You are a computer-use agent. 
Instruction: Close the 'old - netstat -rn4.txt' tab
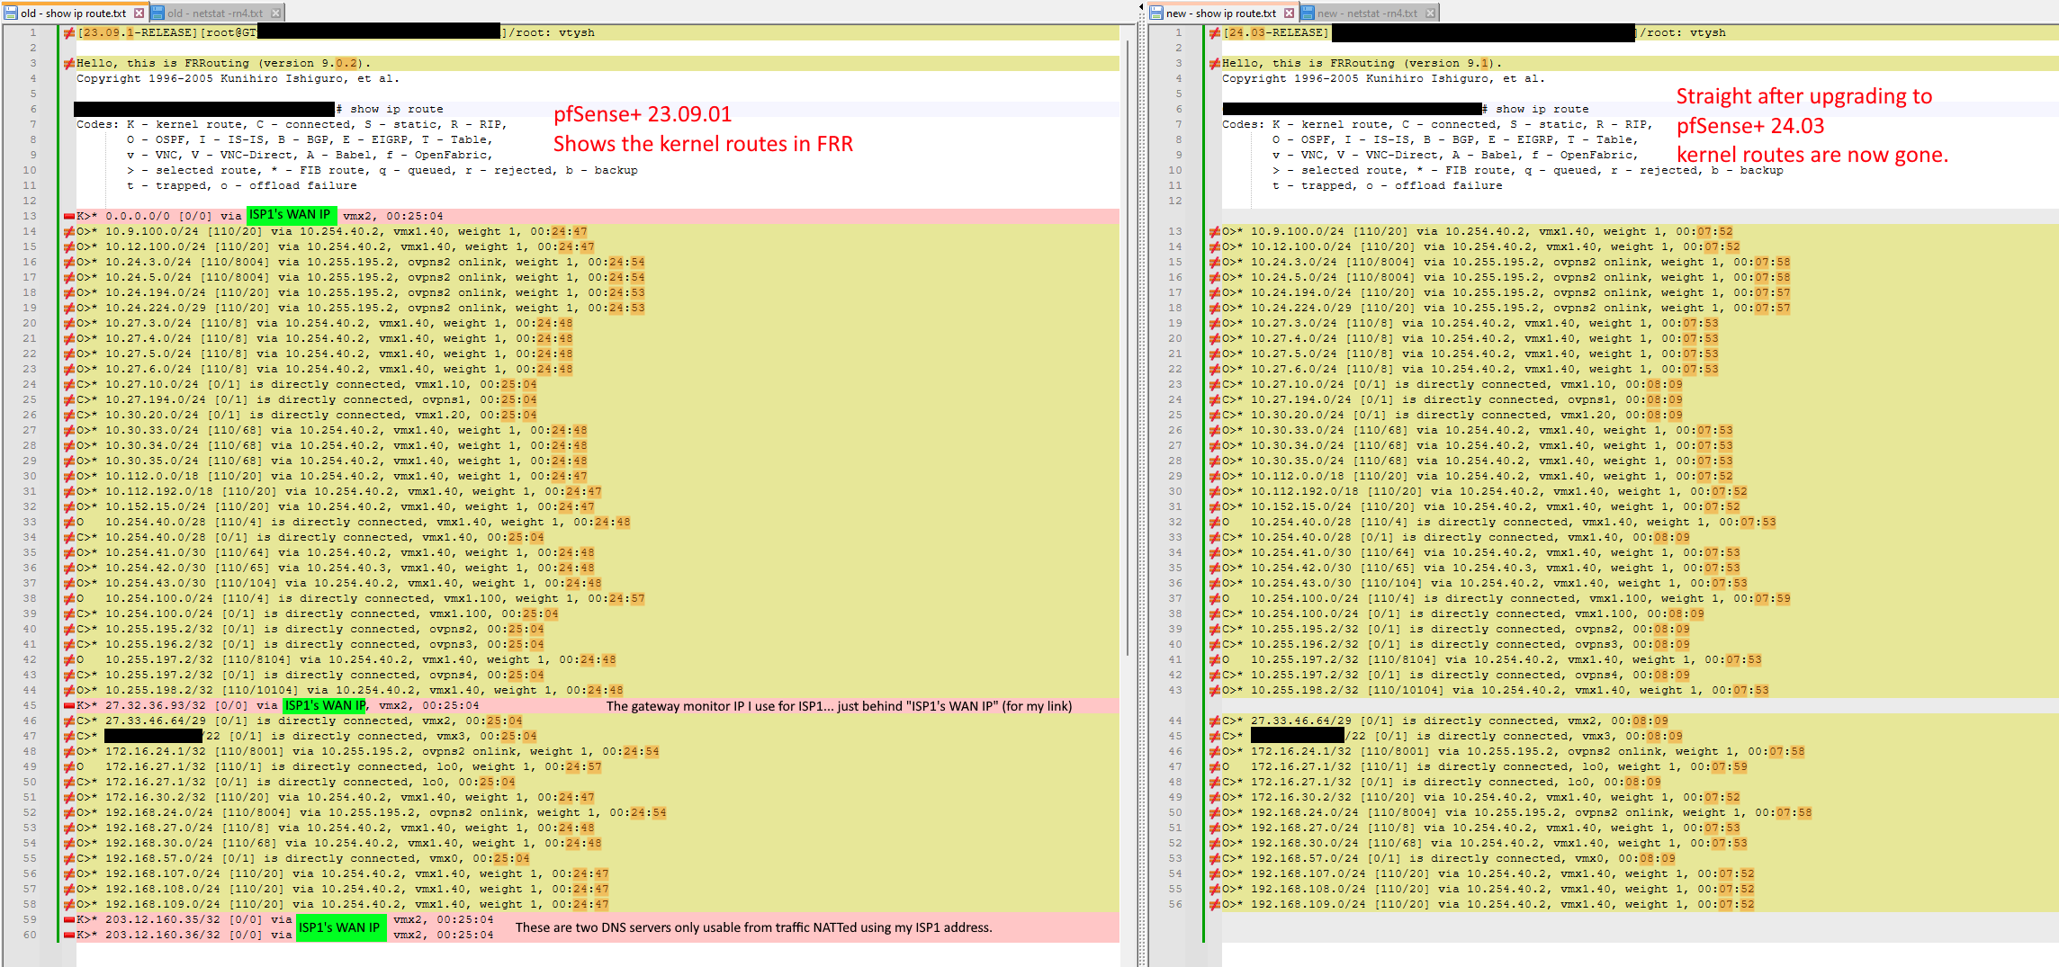[x=275, y=13]
